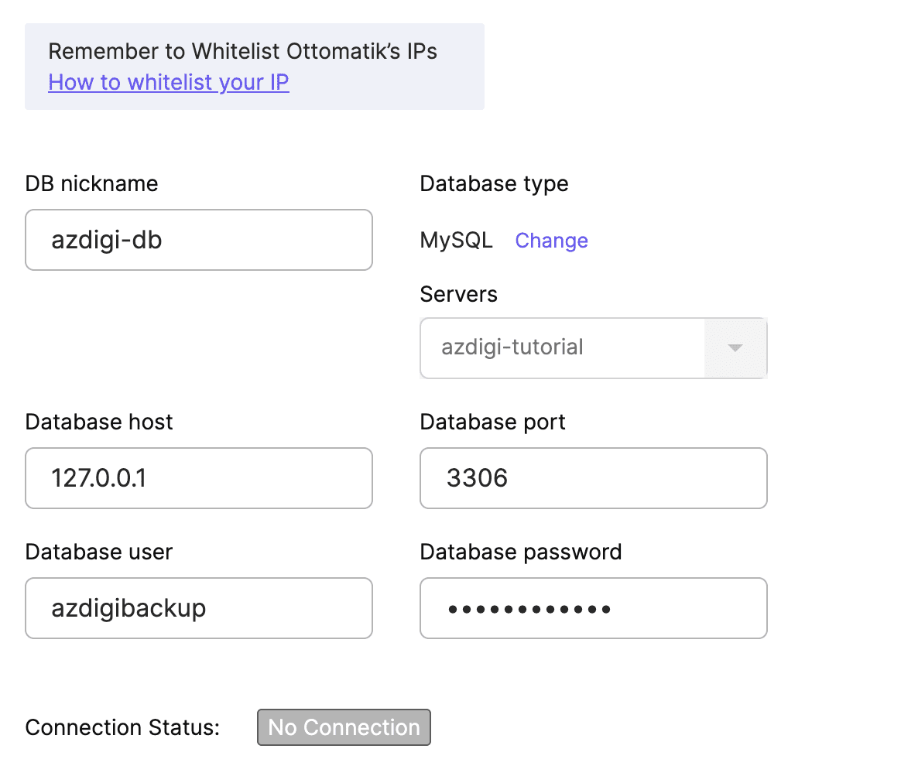Click the 'Database host' label
This screenshot has height=766, width=901.
(99, 422)
